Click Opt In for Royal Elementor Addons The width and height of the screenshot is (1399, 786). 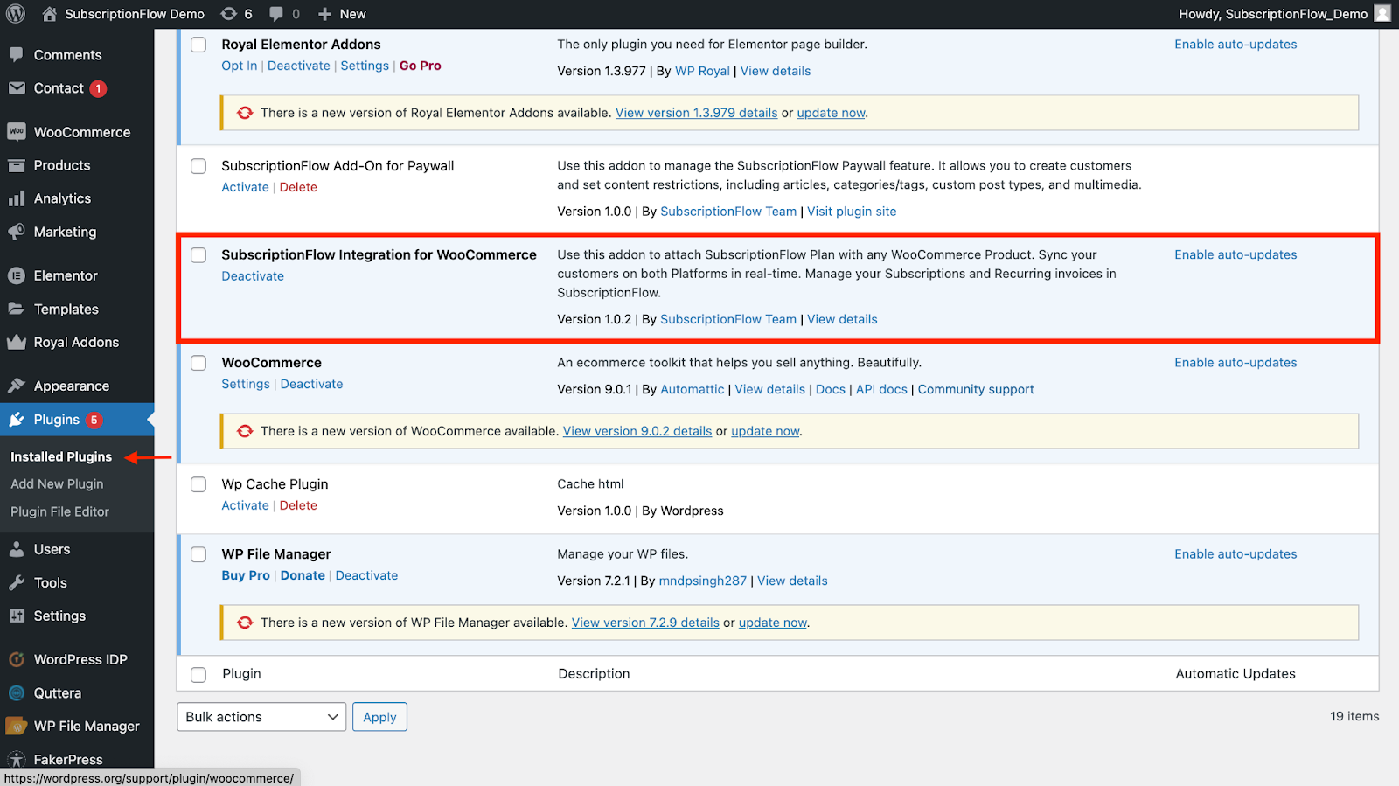click(240, 66)
